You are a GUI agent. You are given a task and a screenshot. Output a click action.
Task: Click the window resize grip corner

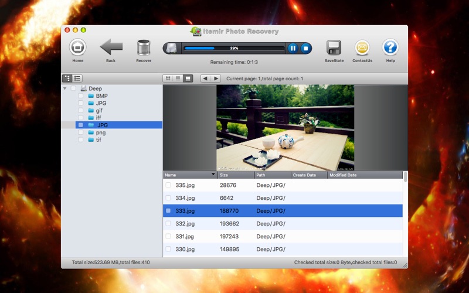[x=405, y=265]
